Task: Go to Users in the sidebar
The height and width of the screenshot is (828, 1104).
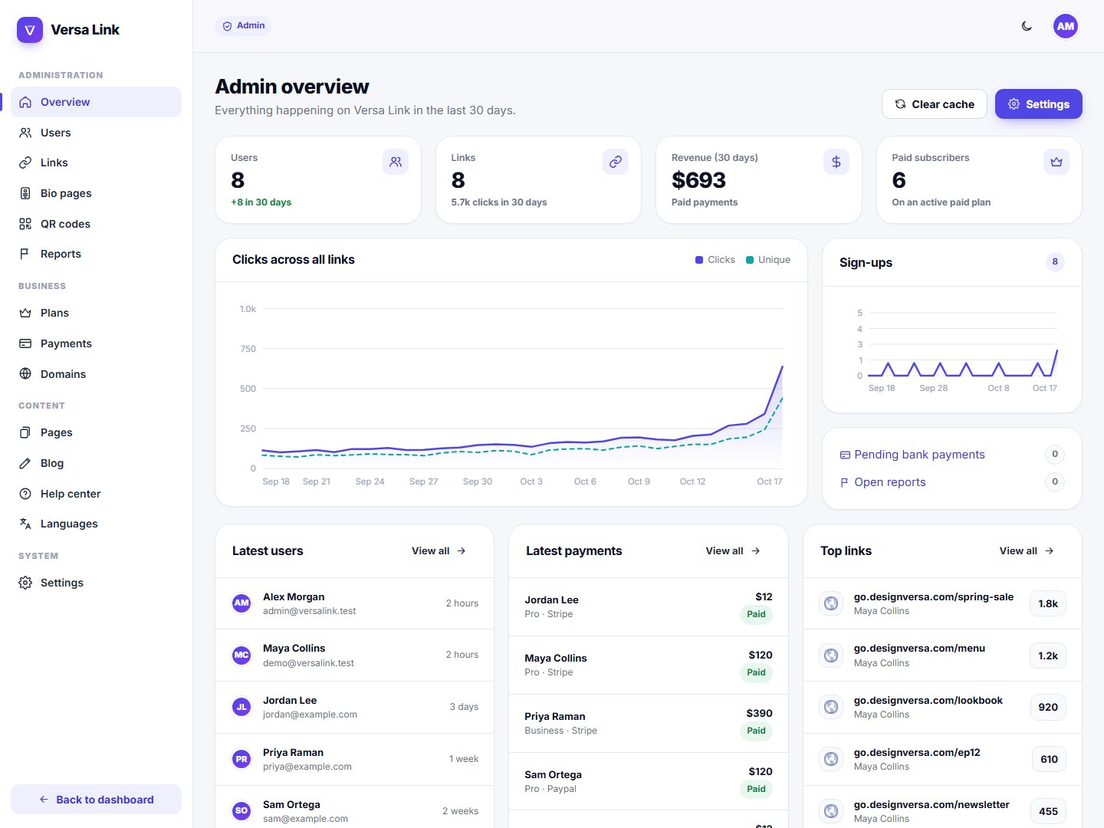Action: click(x=96, y=133)
